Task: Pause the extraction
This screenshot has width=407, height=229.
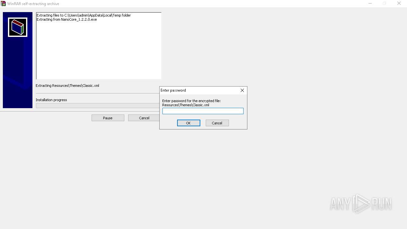Action: click(x=108, y=118)
